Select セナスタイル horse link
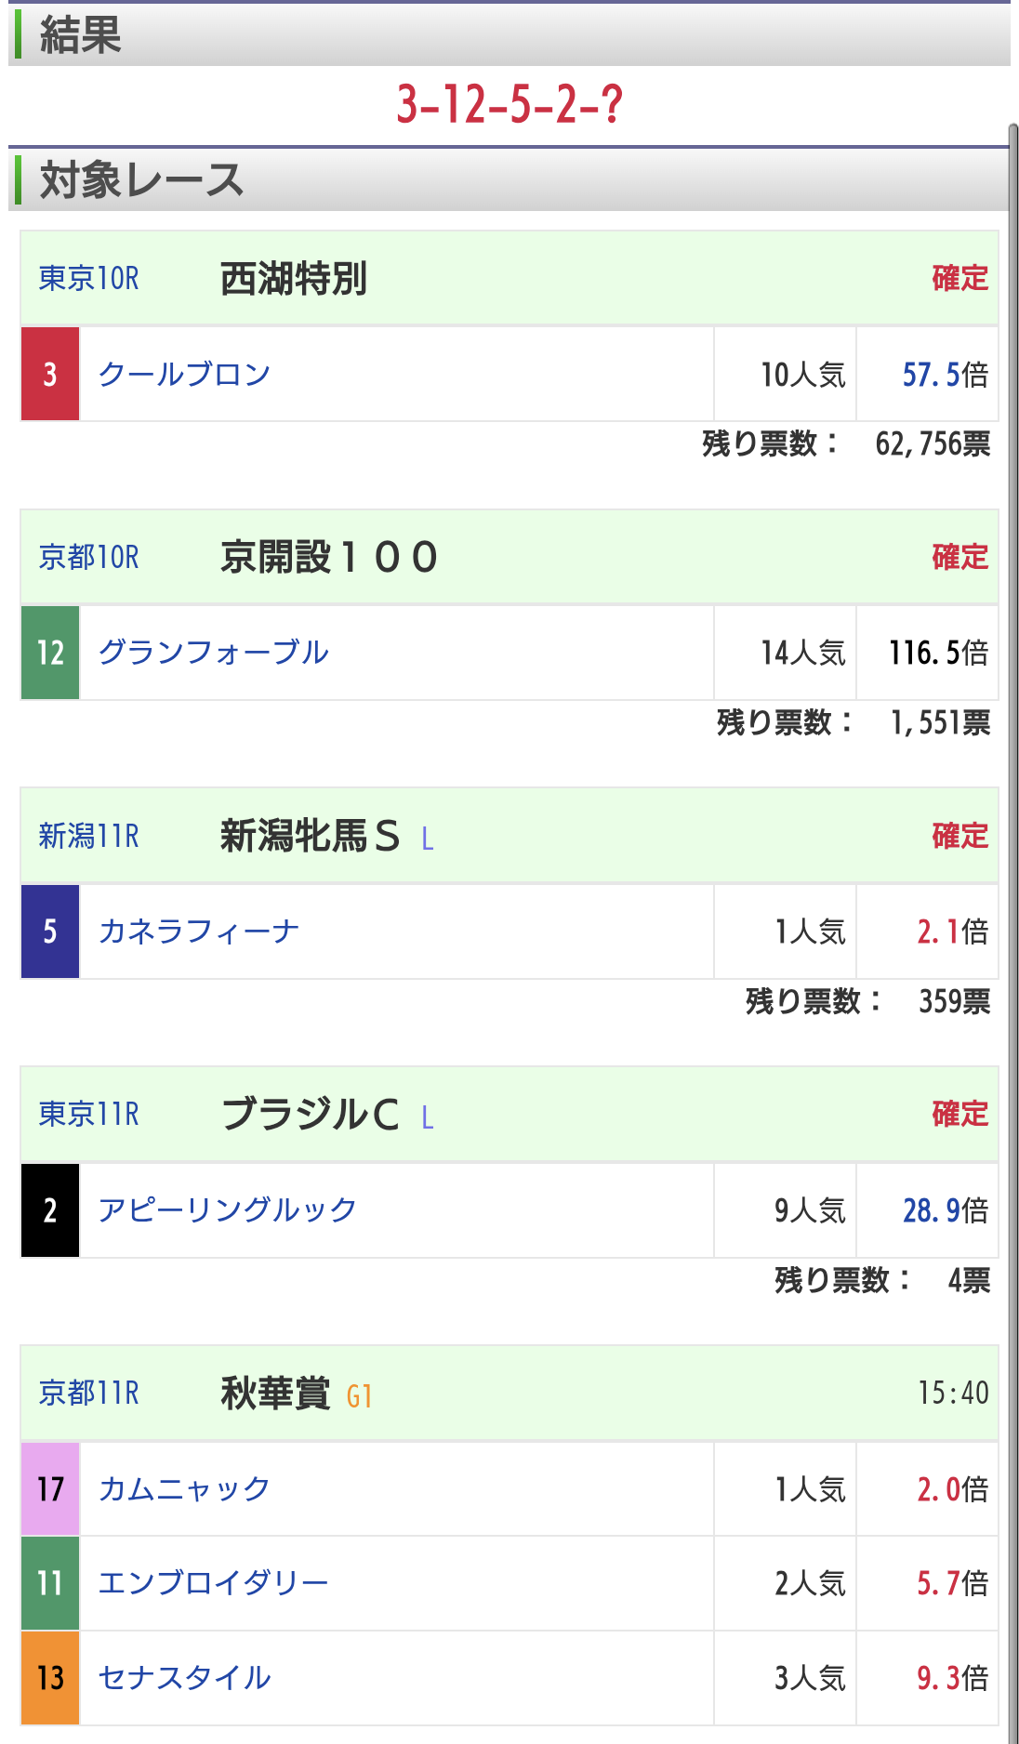The width and height of the screenshot is (1019, 1744). coord(184,1677)
